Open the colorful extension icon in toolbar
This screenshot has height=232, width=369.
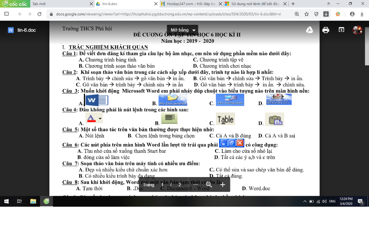pyautogui.click(x=338, y=14)
